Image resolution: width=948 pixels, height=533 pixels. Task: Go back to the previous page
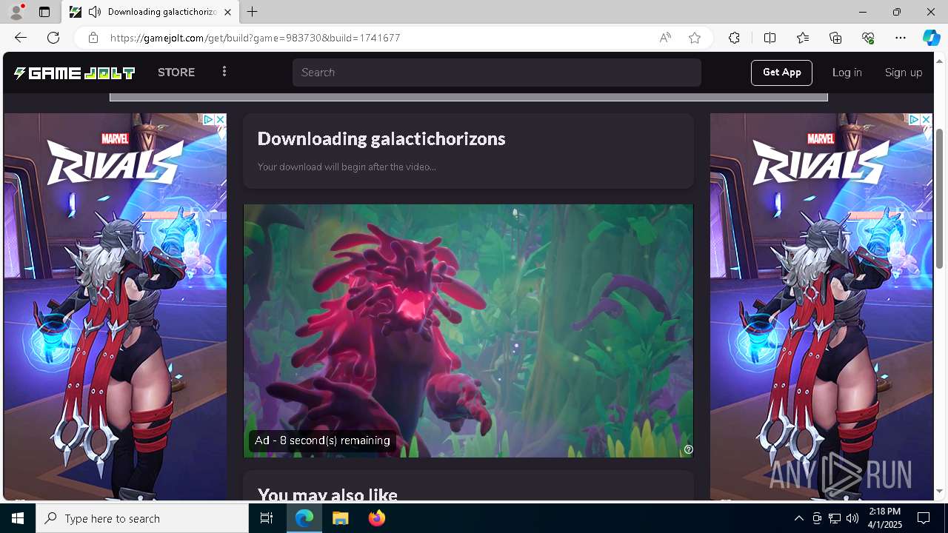(21, 38)
